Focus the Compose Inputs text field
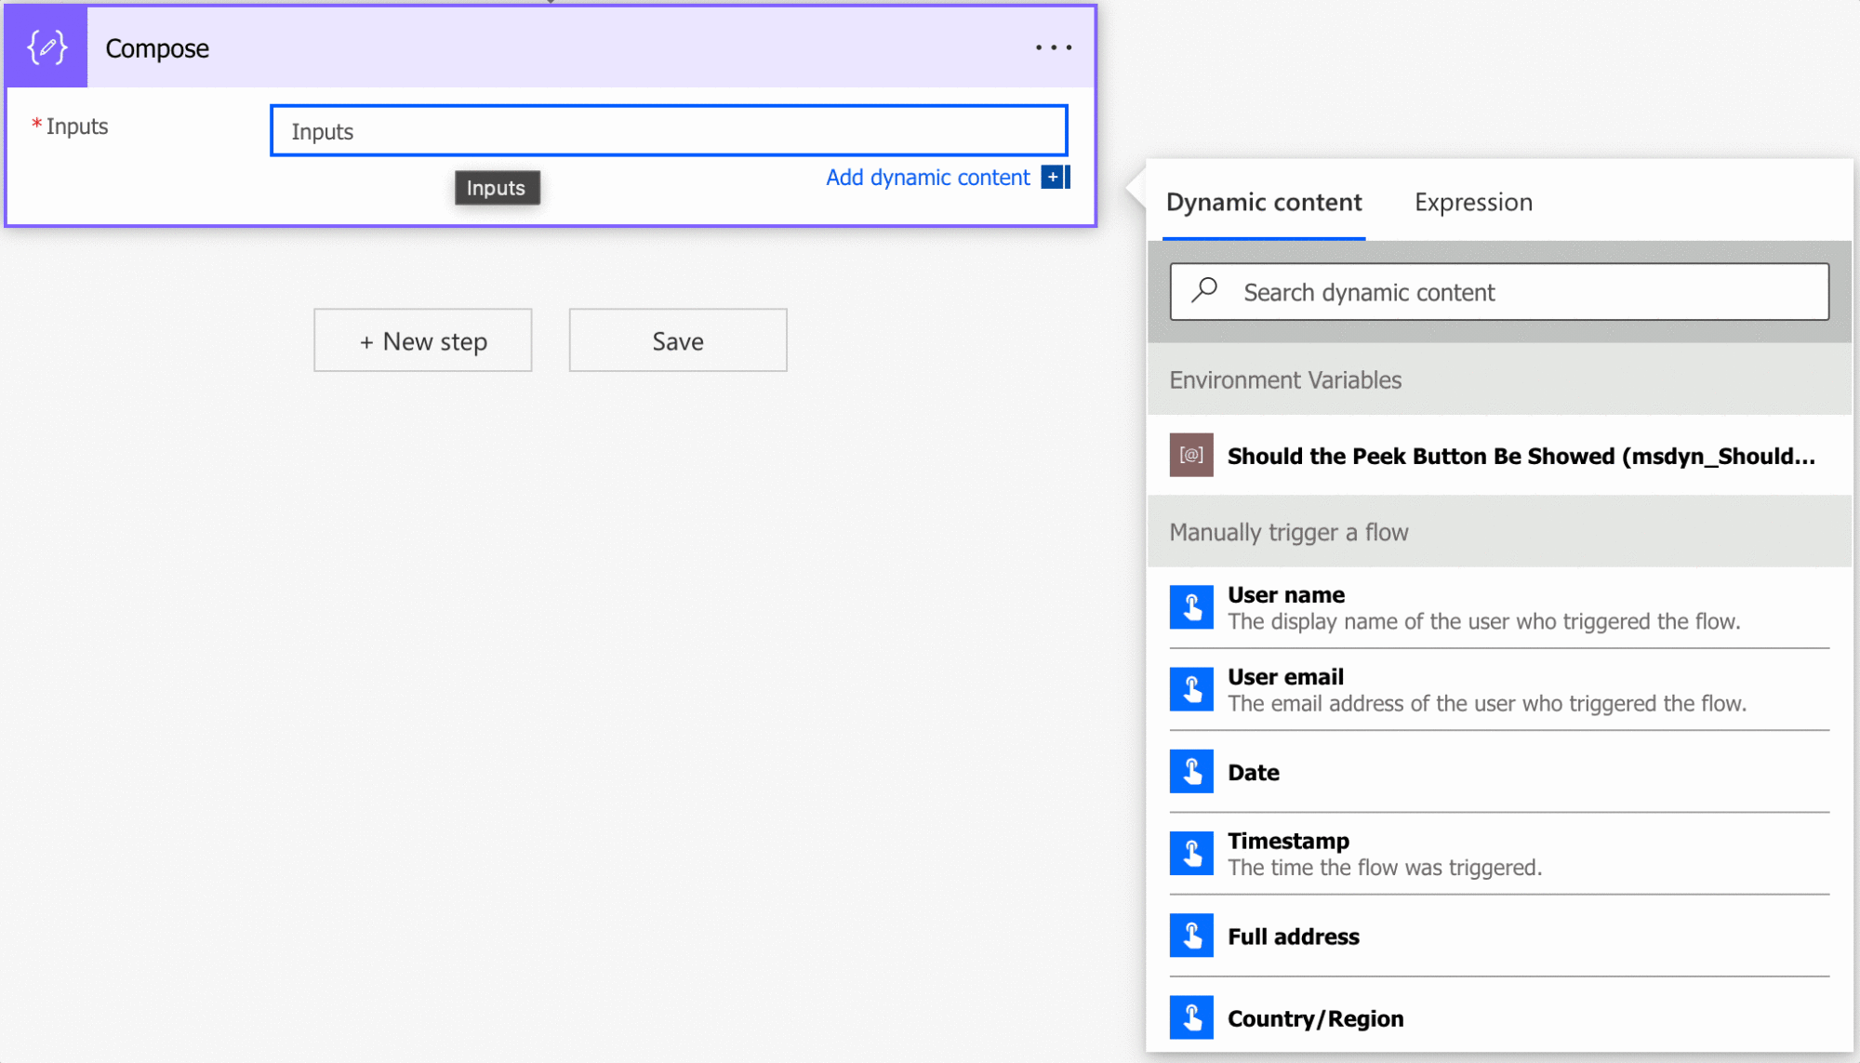The height and width of the screenshot is (1063, 1860). point(668,131)
